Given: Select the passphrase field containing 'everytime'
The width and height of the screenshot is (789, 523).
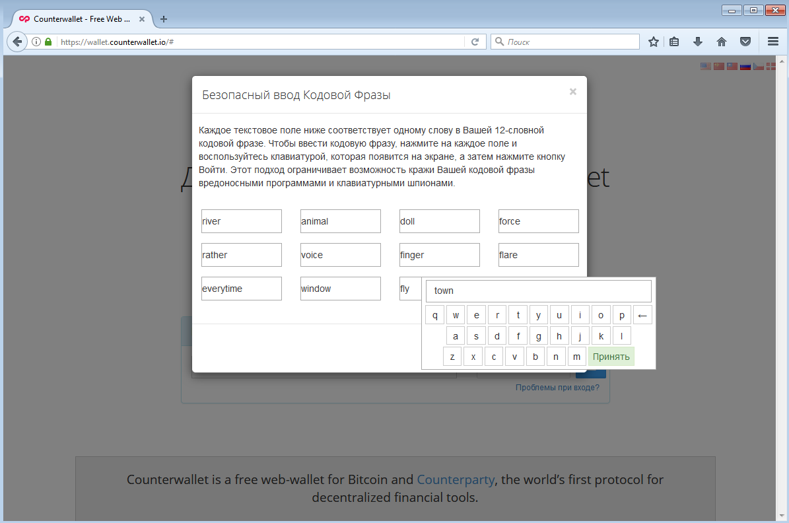Looking at the screenshot, I should 242,289.
